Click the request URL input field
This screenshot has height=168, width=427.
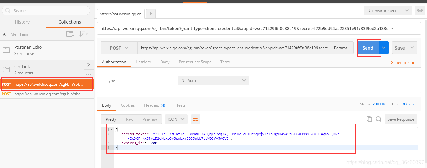point(233,48)
